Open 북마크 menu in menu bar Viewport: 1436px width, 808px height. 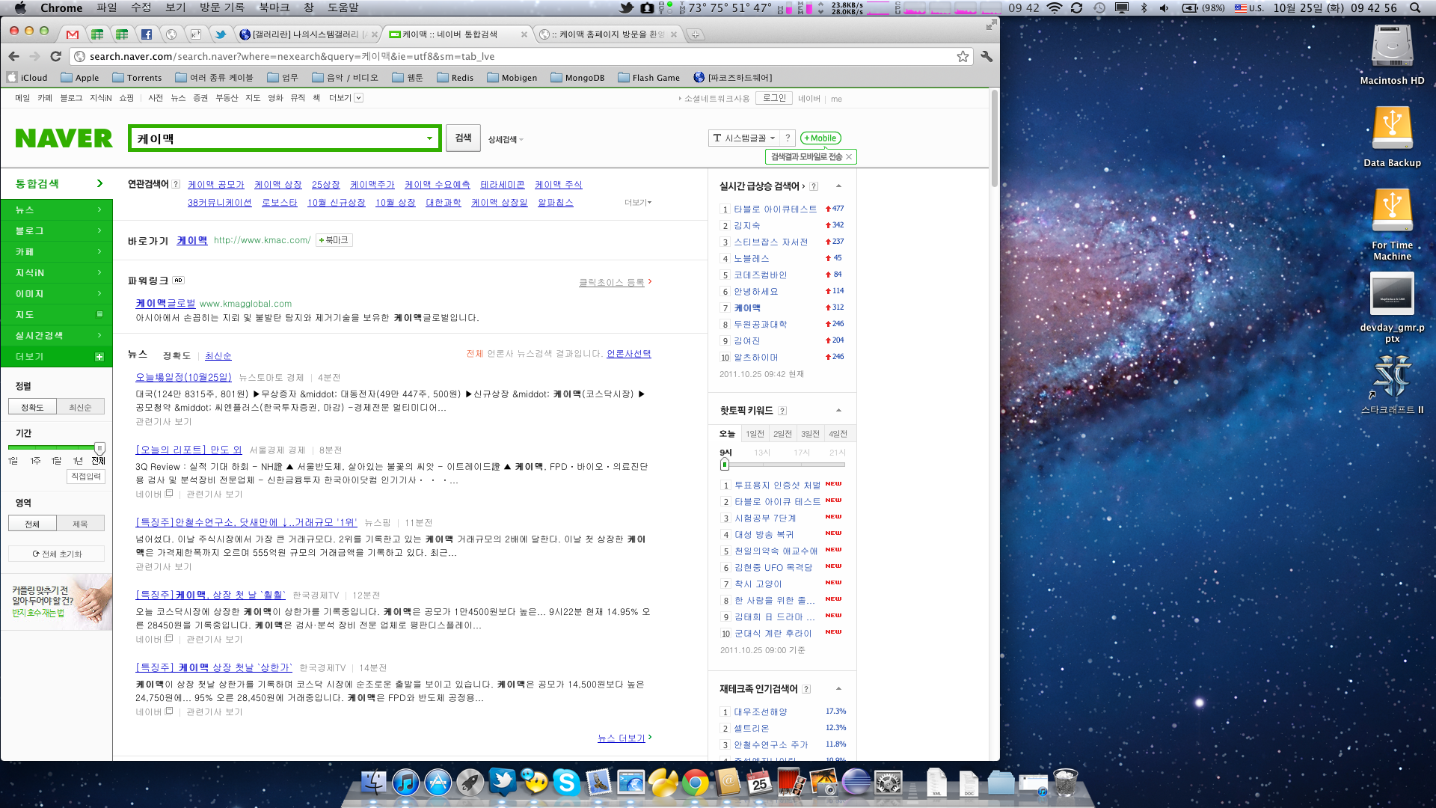click(274, 7)
